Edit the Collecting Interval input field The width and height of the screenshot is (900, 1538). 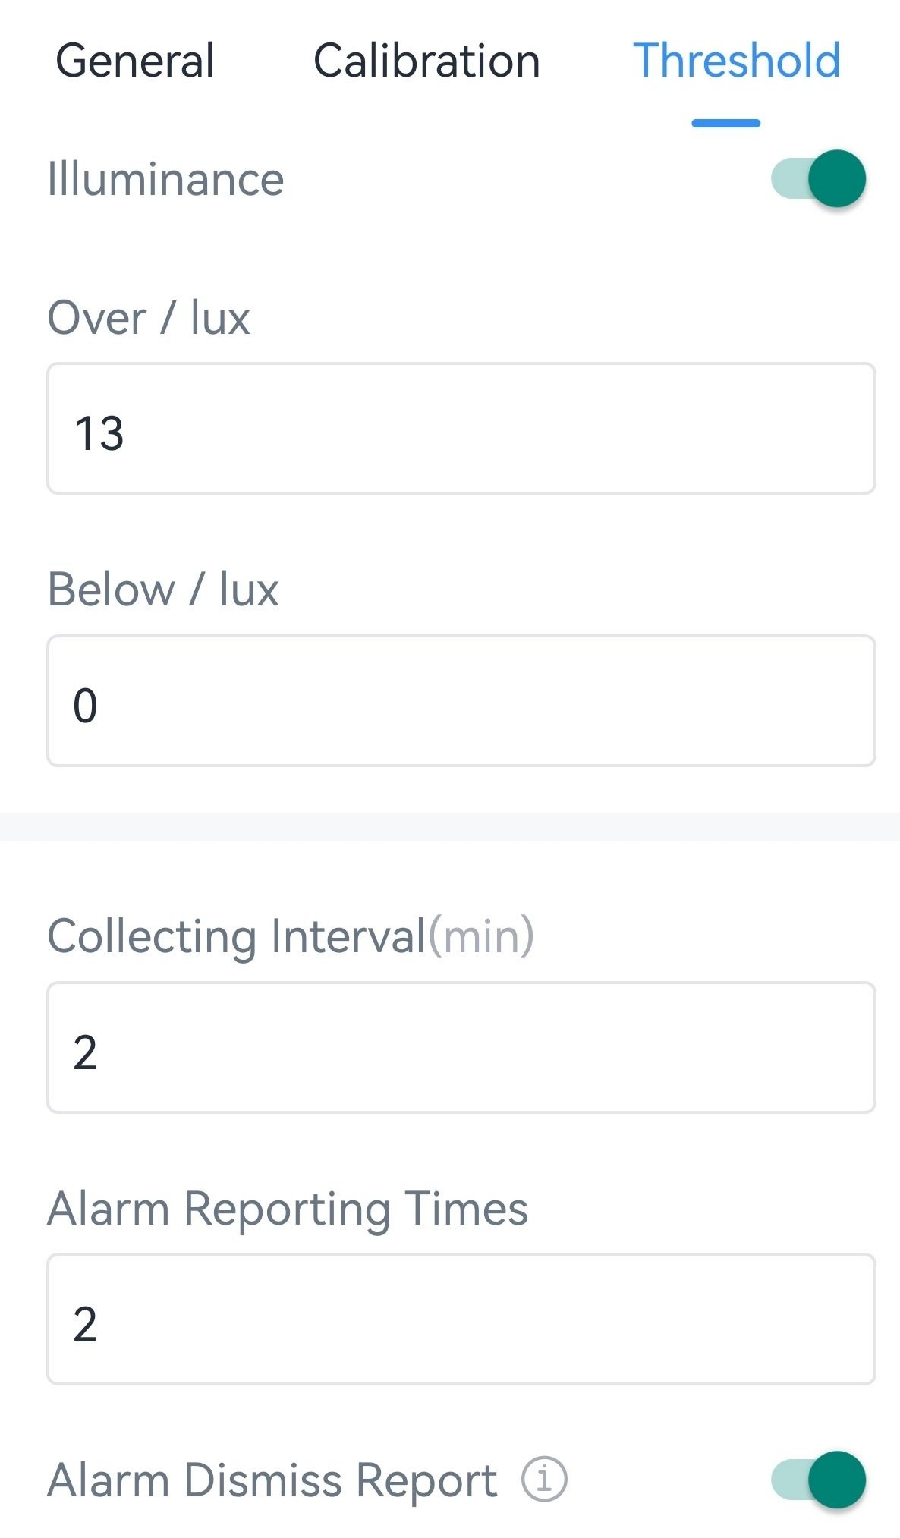461,1048
